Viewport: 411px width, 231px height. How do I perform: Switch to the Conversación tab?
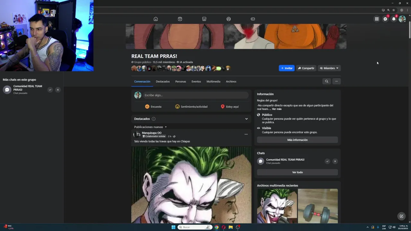(x=142, y=81)
